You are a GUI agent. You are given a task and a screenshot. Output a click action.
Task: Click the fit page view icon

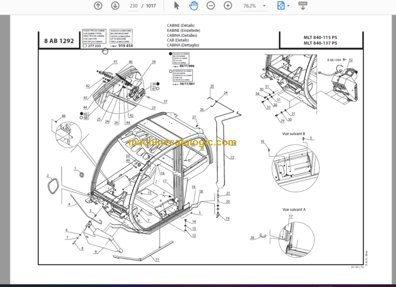[281, 6]
